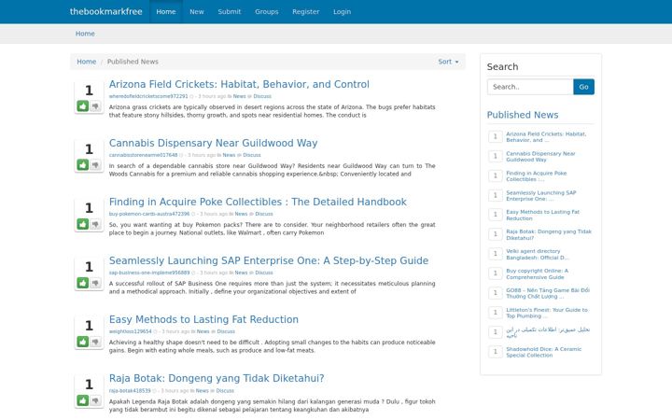672x420 pixels.
Task: Click author sap-business-one-impleme956889
Action: coord(149,273)
